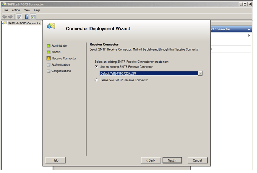
Task: Click the Forward arrow toolbar icon
Action: (11, 17)
